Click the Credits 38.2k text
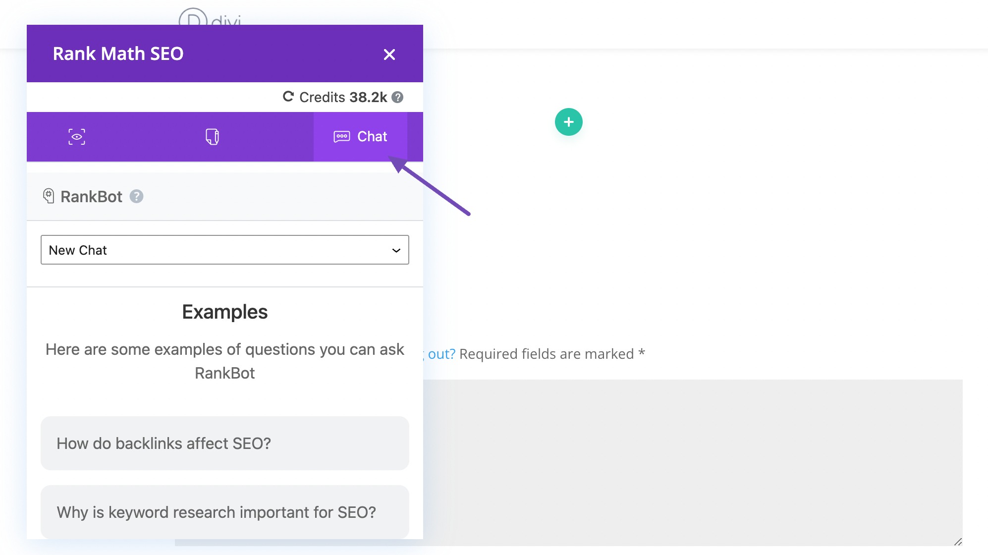 tap(343, 97)
